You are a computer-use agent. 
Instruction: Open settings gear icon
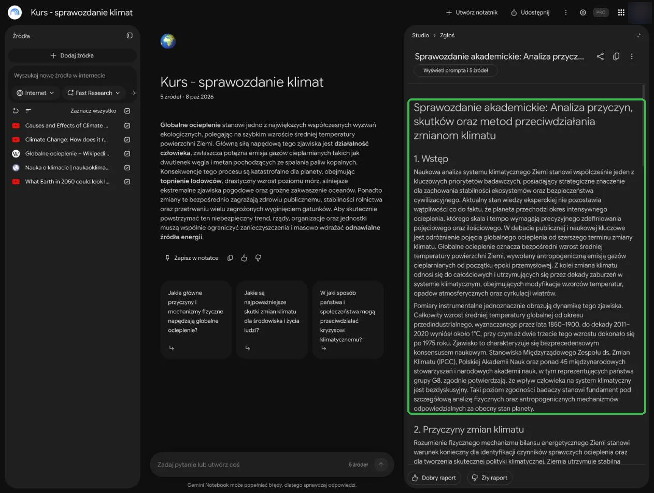click(x=583, y=12)
